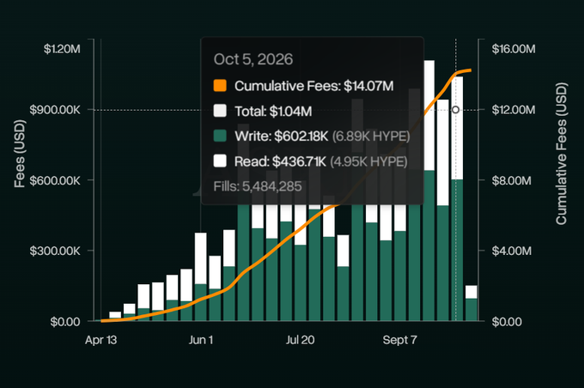This screenshot has height=388, width=584.
Task: Click the '$16.00M' right axis value
Action: point(514,49)
